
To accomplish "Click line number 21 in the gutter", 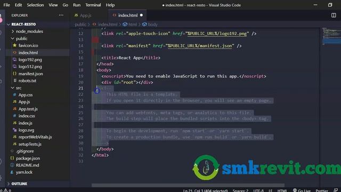I will [80, 88].
